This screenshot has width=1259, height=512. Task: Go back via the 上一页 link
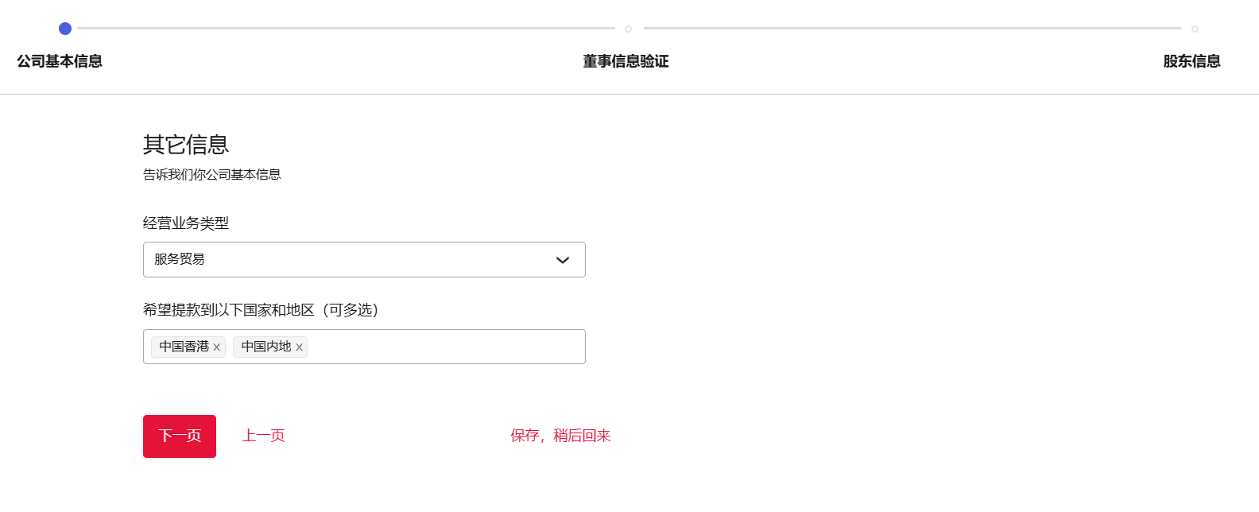(263, 436)
